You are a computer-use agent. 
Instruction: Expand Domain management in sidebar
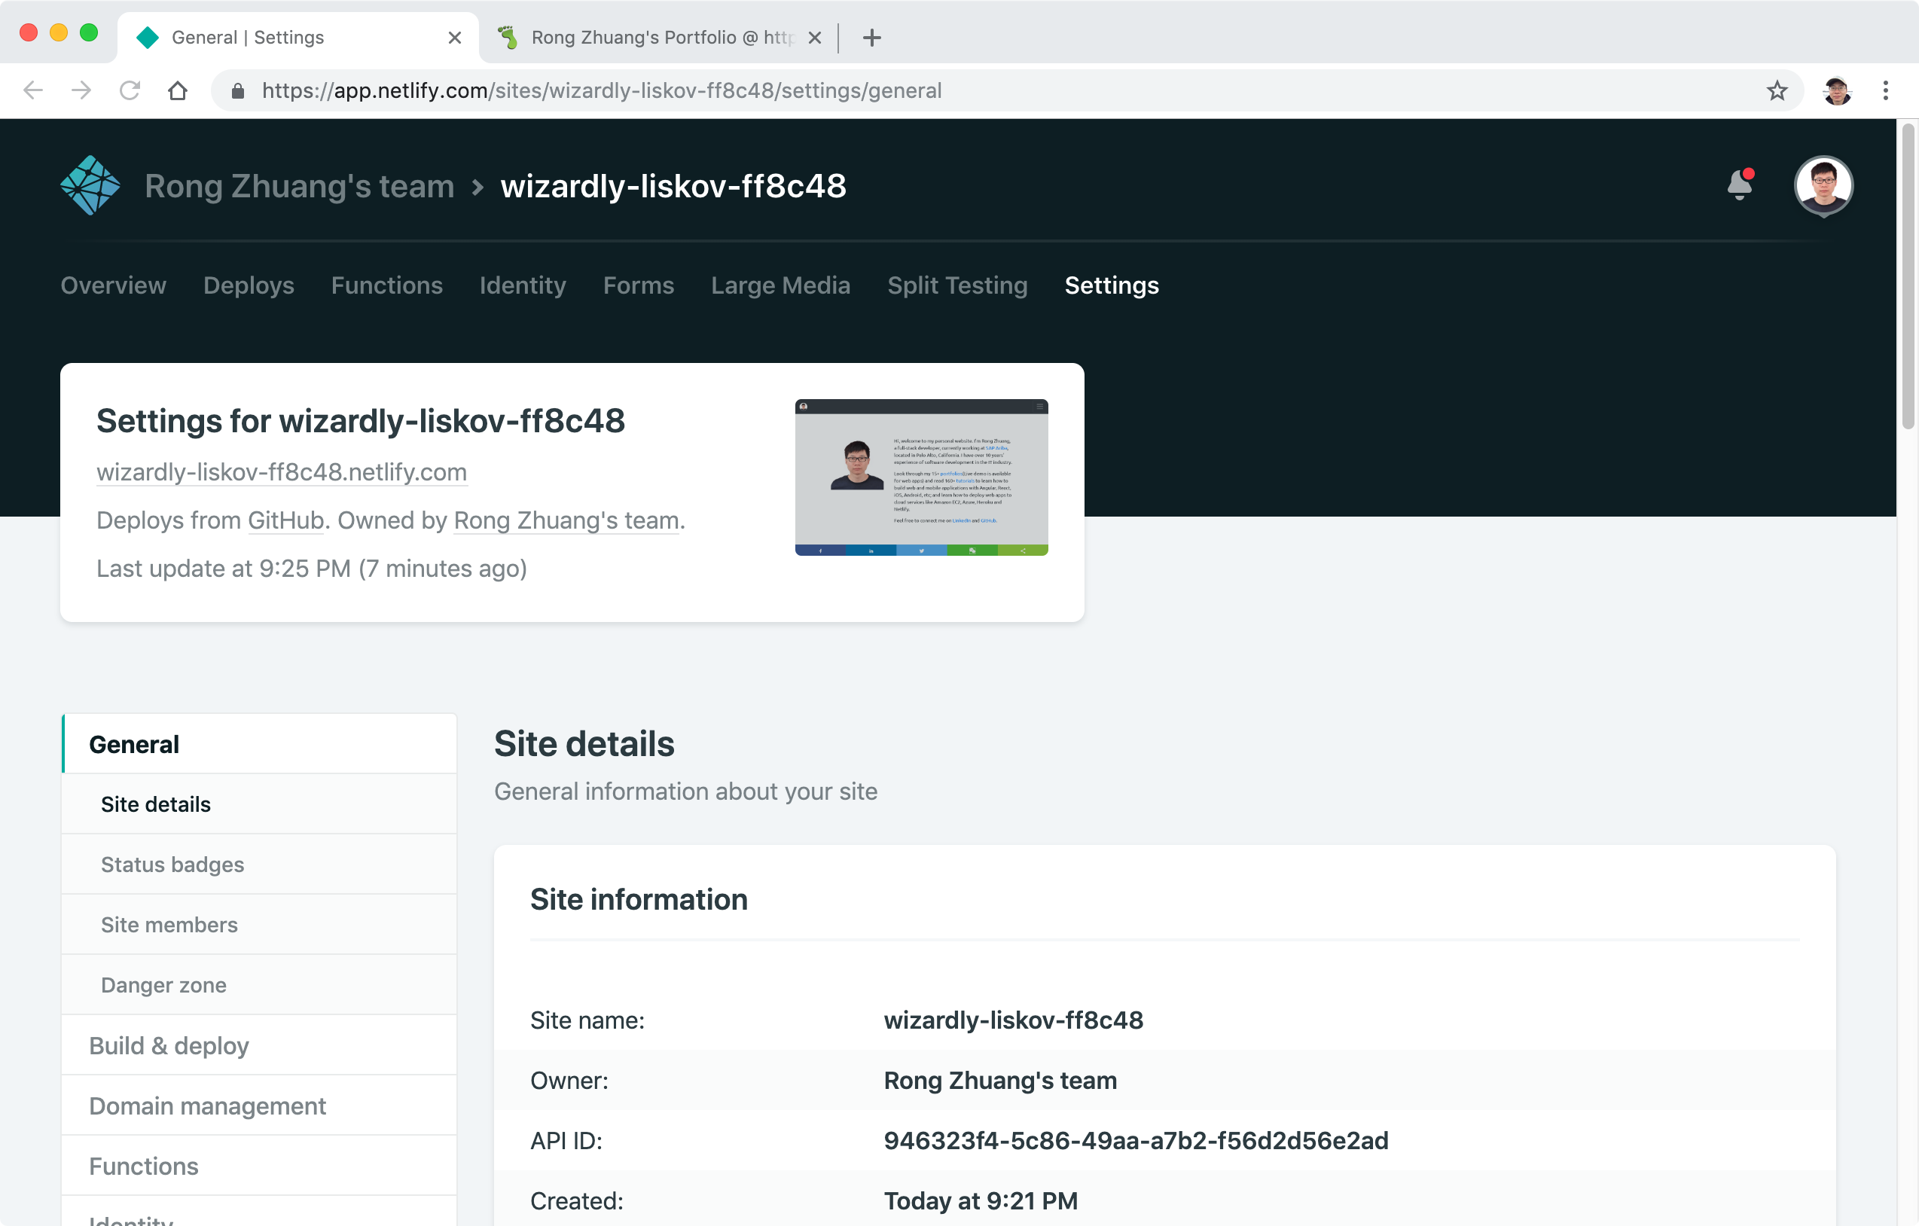(259, 1106)
